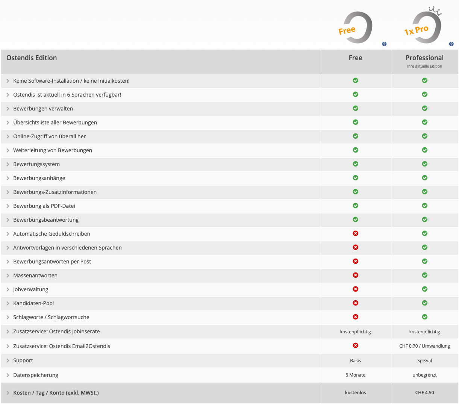
Task: Click Free checkmark for Bewerbungen verwalten
Action: 356,108
